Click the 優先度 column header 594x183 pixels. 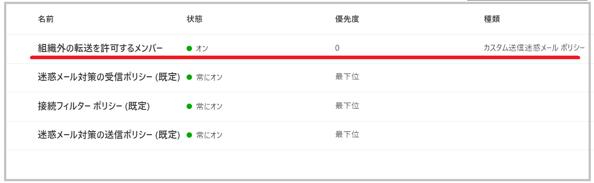point(347,19)
